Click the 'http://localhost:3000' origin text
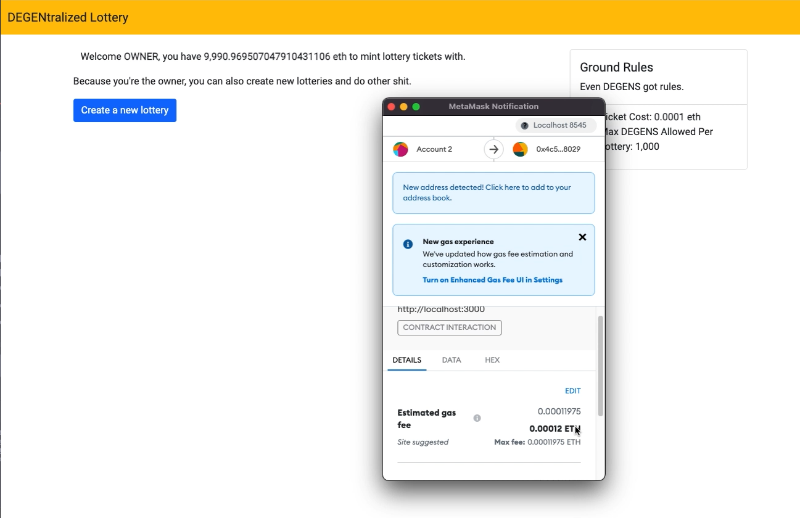Image resolution: width=800 pixels, height=518 pixels. coord(441,310)
